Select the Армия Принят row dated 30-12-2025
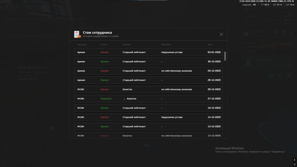The image size is (297, 167). point(148,62)
